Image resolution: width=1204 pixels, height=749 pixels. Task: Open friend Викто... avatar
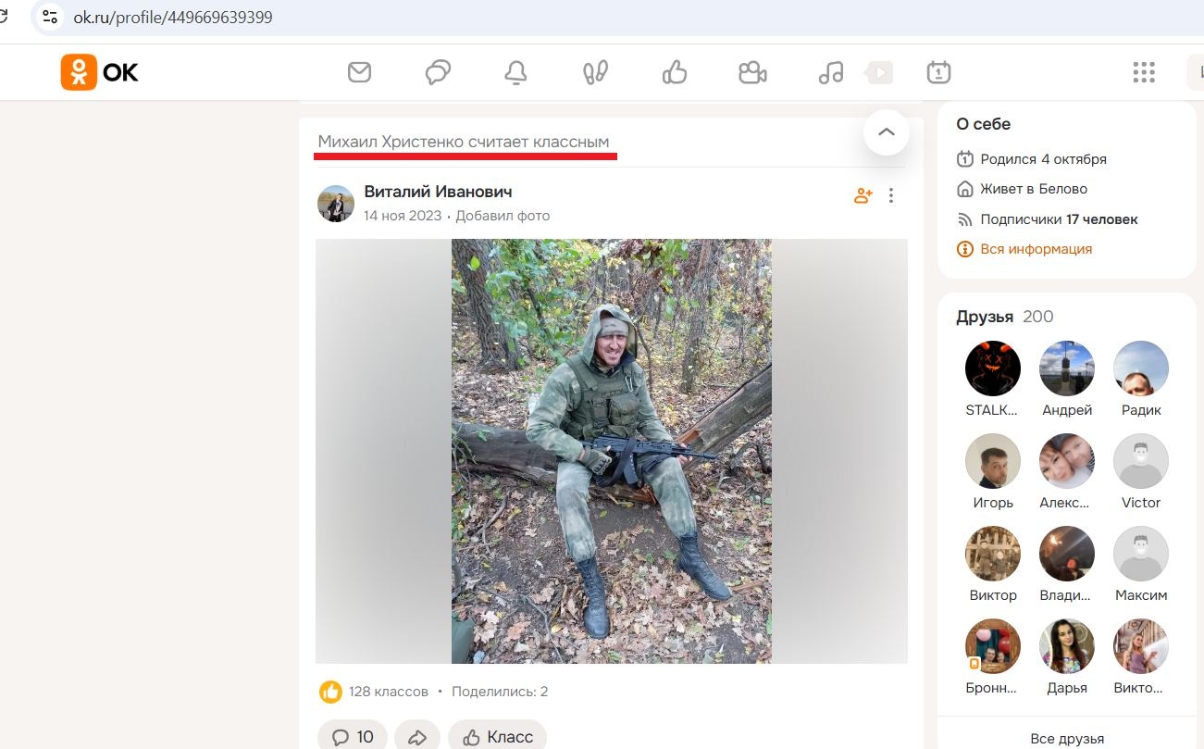pyautogui.click(x=1141, y=646)
